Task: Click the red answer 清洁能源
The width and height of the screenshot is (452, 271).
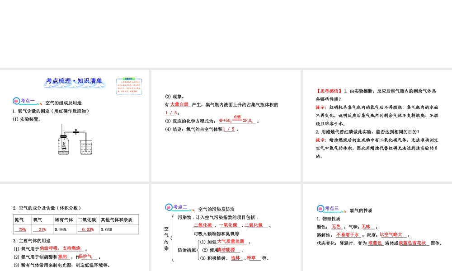Action: coord(226,250)
